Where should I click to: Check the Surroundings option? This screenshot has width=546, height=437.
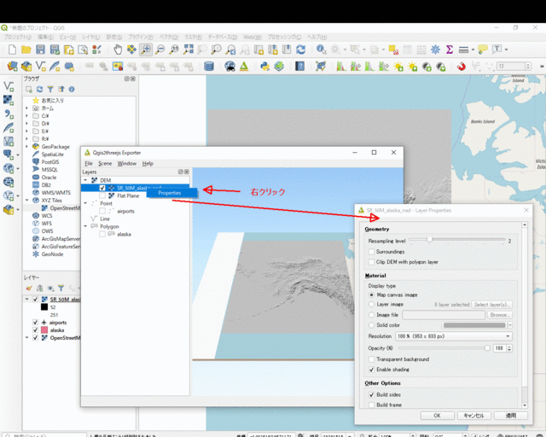point(372,252)
